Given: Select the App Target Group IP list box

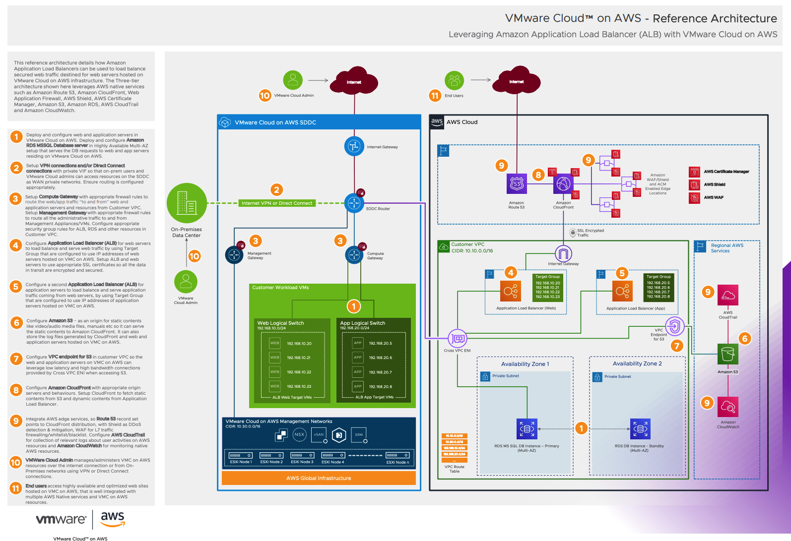Looking at the screenshot, I should pyautogui.click(x=659, y=287).
